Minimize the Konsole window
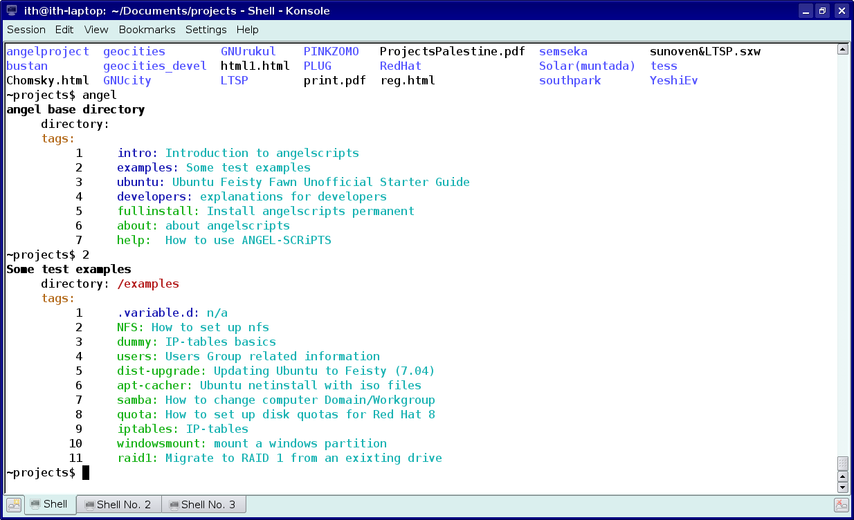854x520 pixels. click(x=806, y=10)
